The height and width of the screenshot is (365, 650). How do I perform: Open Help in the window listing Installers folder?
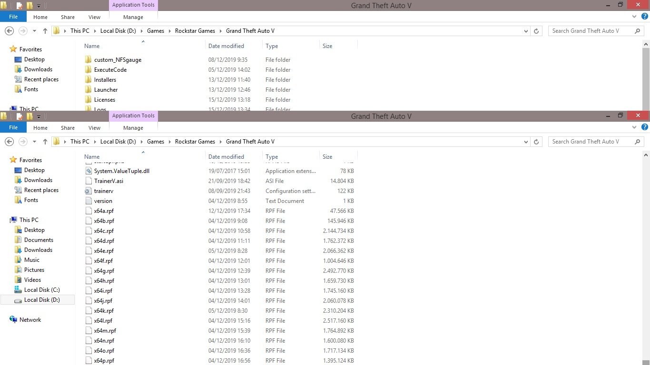point(645,17)
